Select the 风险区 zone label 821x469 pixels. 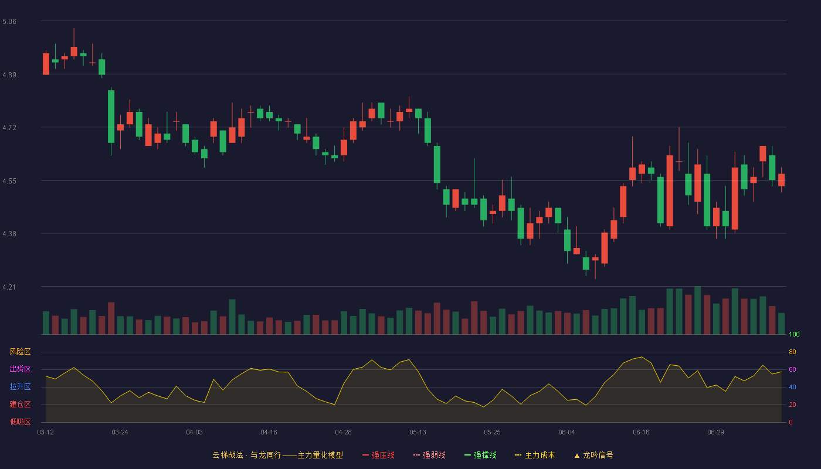tap(20, 352)
